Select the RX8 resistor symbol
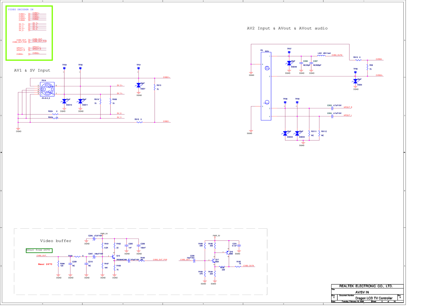The width and height of the screenshot is (435, 307). 367,67
